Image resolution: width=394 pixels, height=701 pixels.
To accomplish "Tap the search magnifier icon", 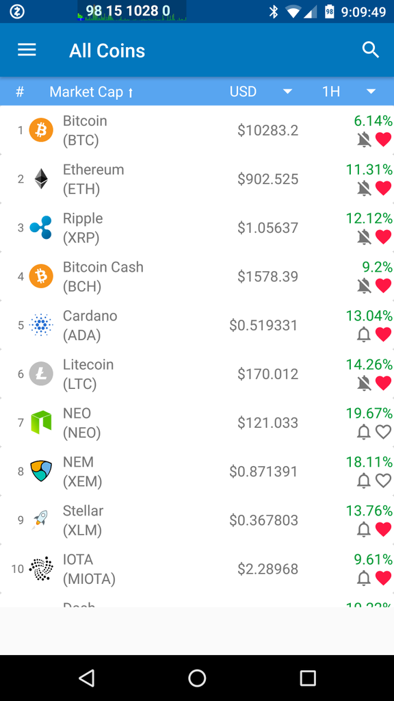I will (370, 50).
